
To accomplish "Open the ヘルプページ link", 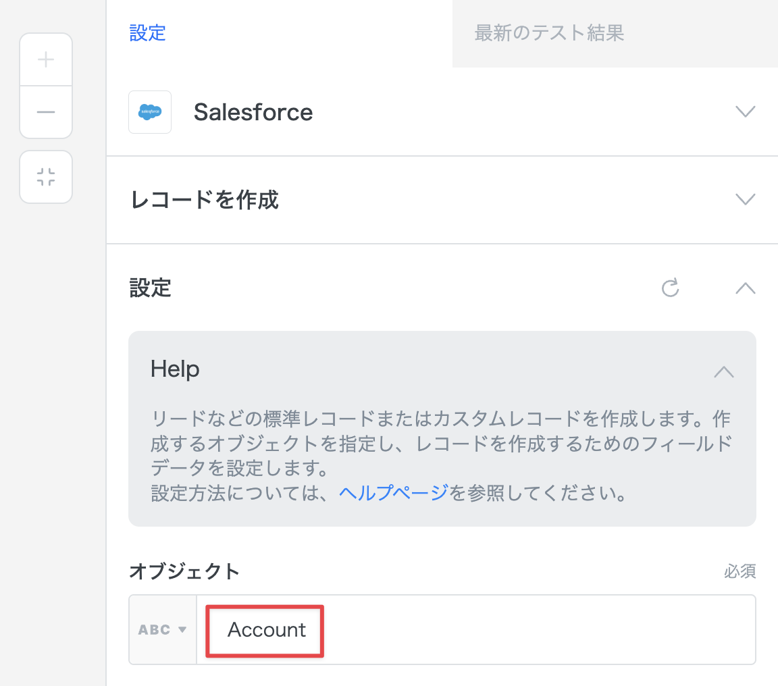I will 393,494.
